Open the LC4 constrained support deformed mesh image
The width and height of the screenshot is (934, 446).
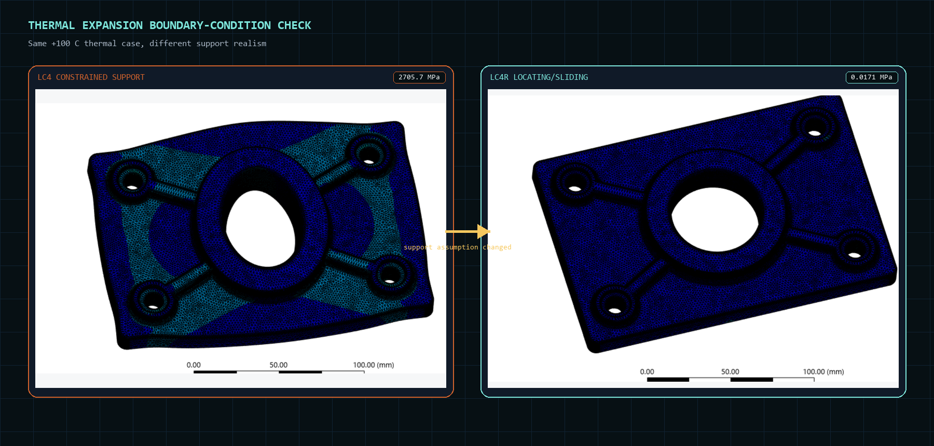[241, 239]
